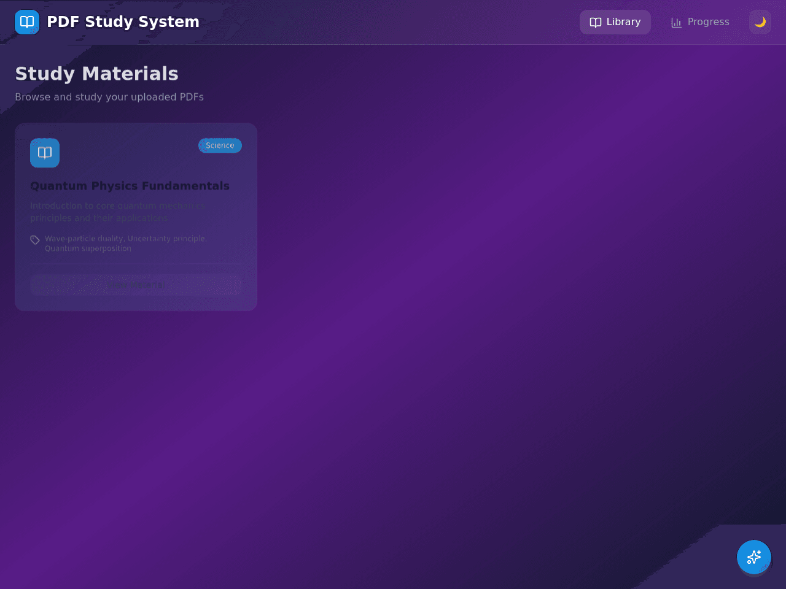Click the PDF Study System logo icon
Image resolution: width=786 pixels, height=589 pixels.
point(27,22)
